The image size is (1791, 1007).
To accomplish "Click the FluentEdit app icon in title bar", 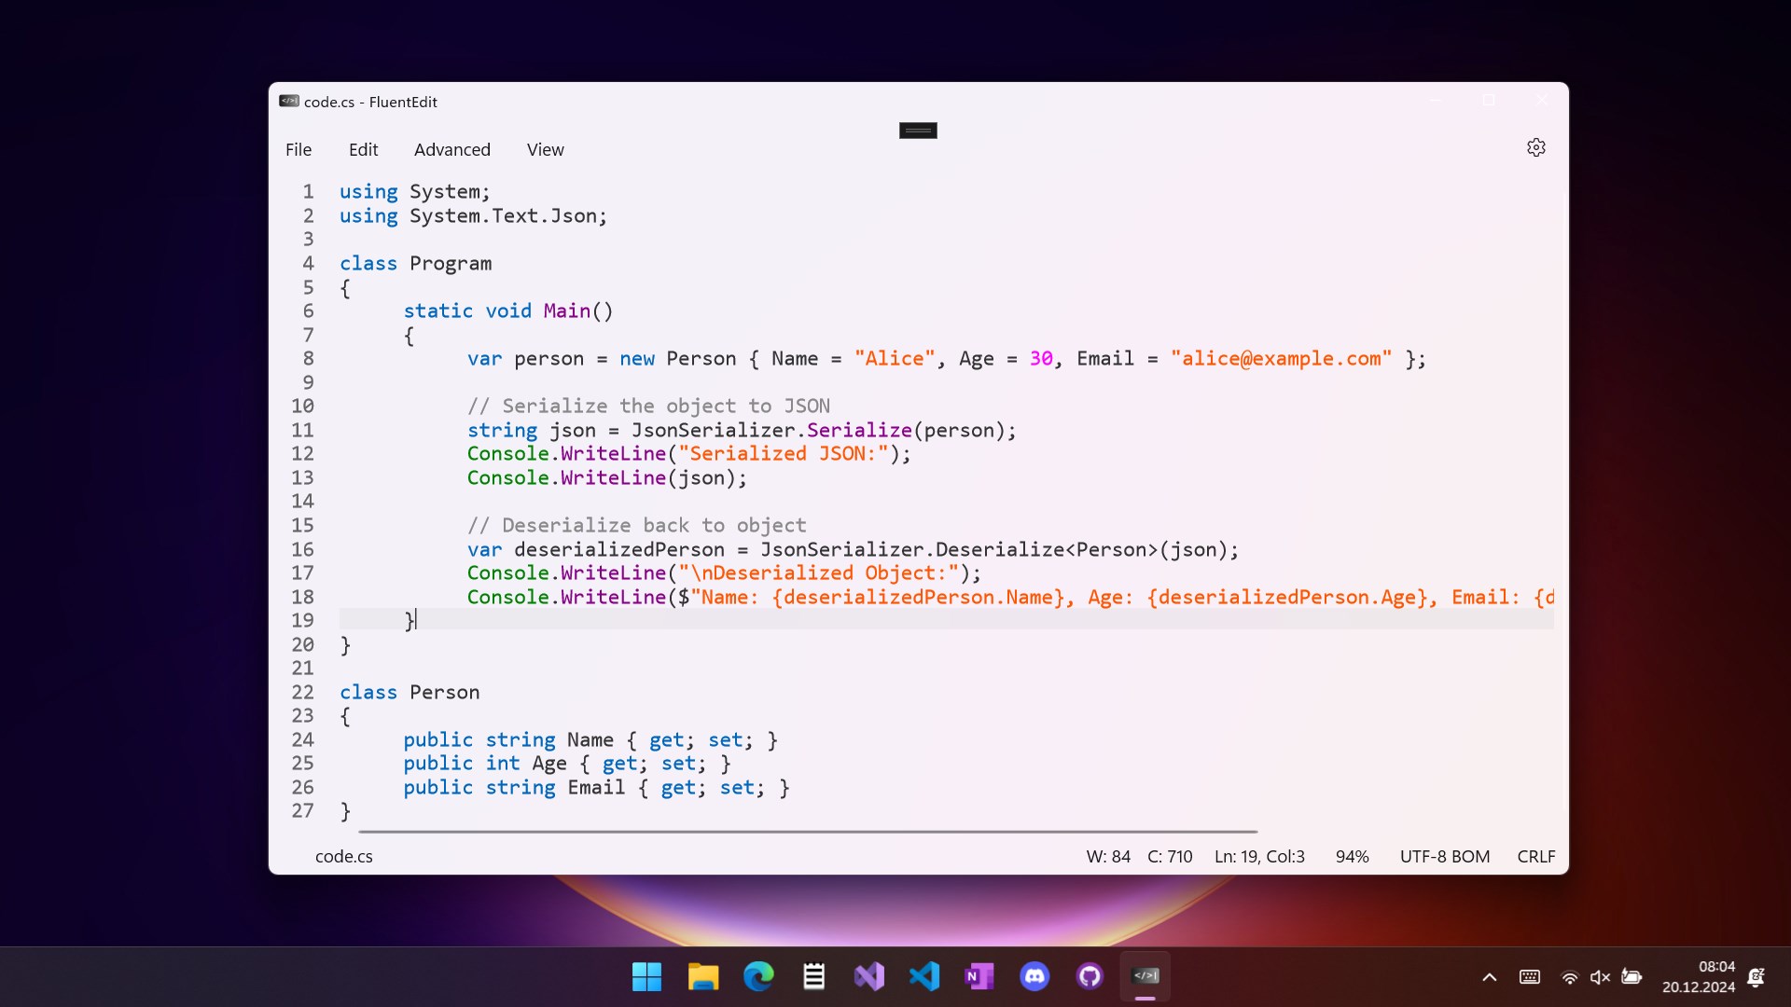I will 289,102.
